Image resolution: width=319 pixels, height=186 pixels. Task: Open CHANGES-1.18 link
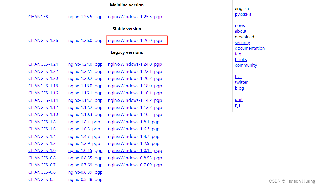(43, 86)
